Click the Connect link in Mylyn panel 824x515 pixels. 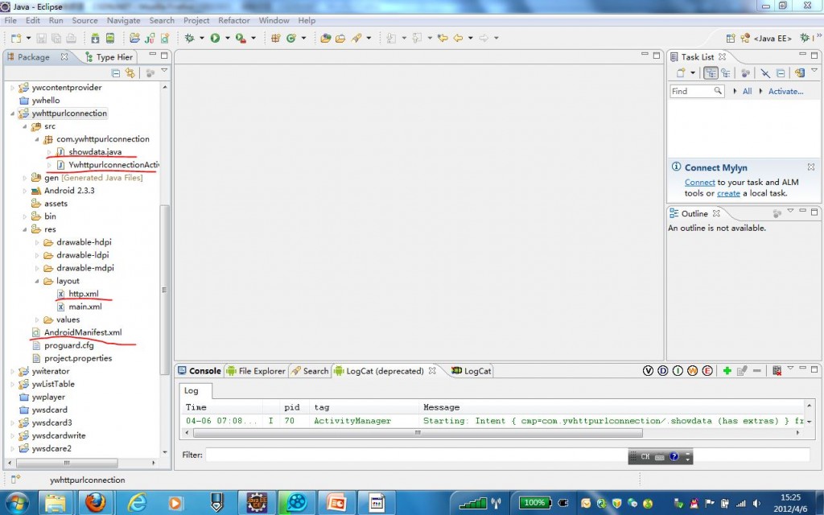coord(699,183)
